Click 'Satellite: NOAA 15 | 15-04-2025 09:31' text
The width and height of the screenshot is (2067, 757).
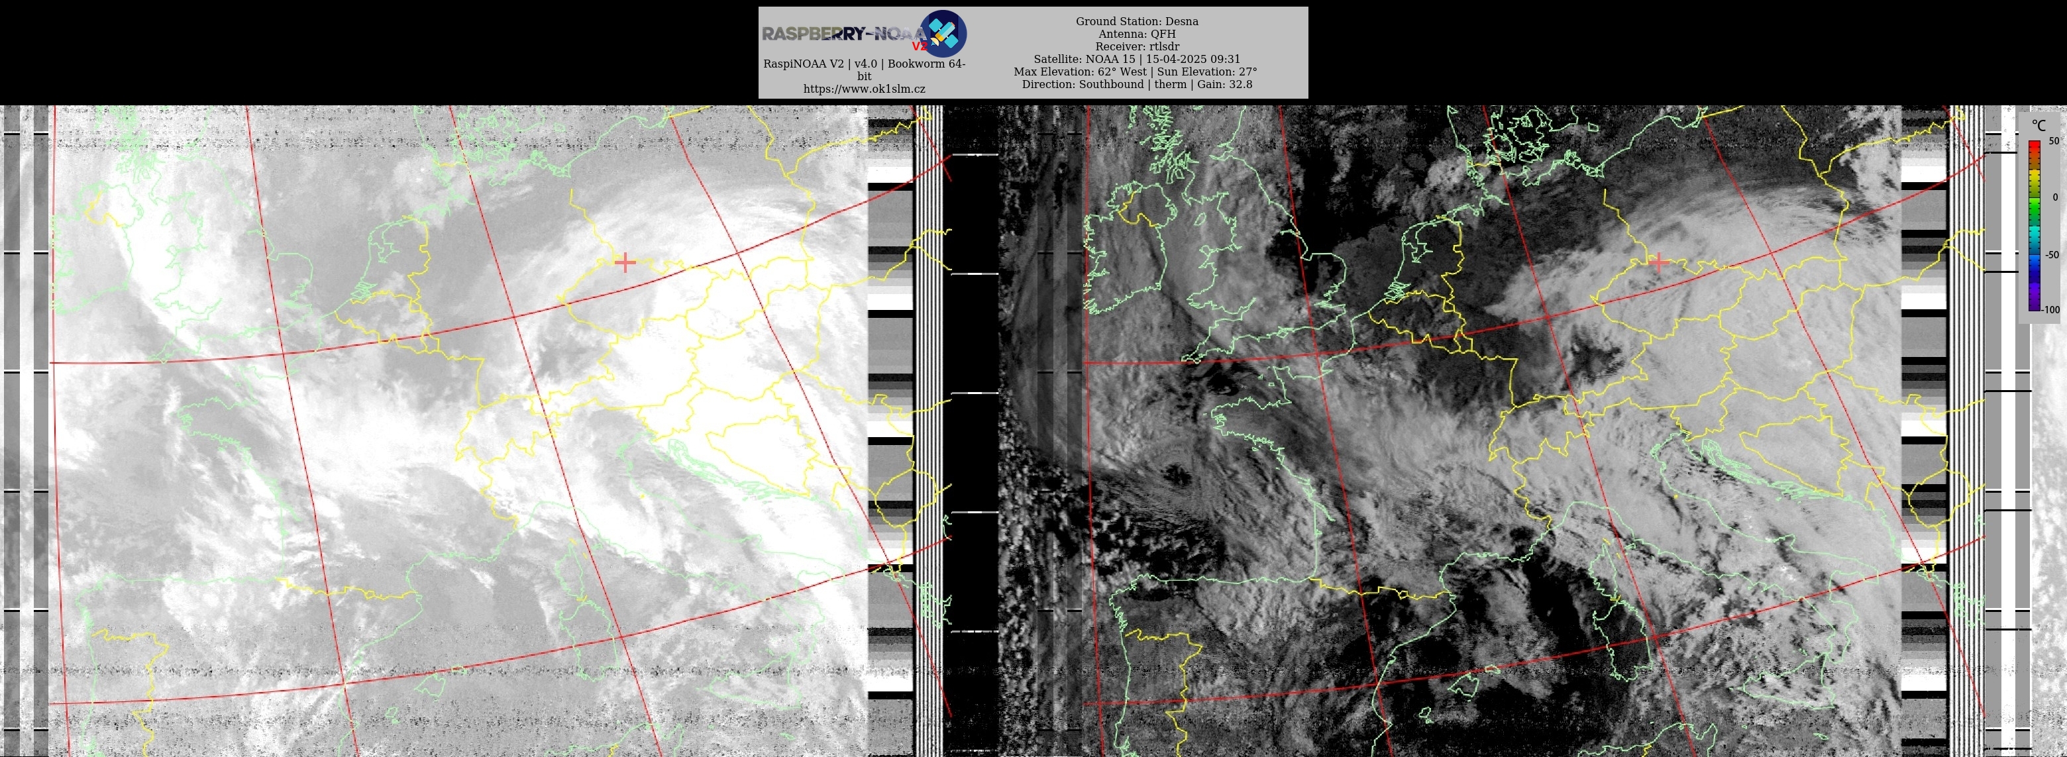pos(1137,60)
